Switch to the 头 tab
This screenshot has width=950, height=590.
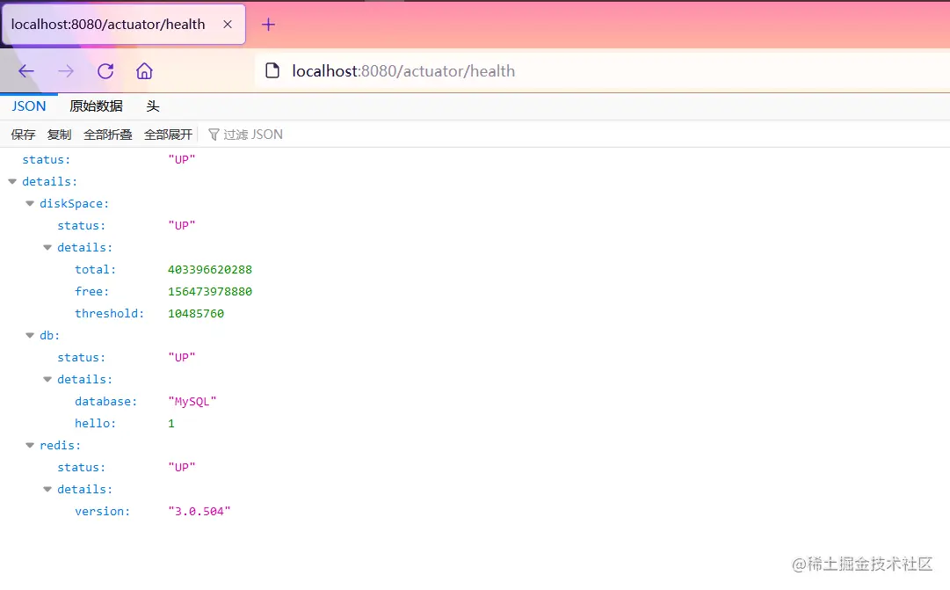tap(153, 106)
